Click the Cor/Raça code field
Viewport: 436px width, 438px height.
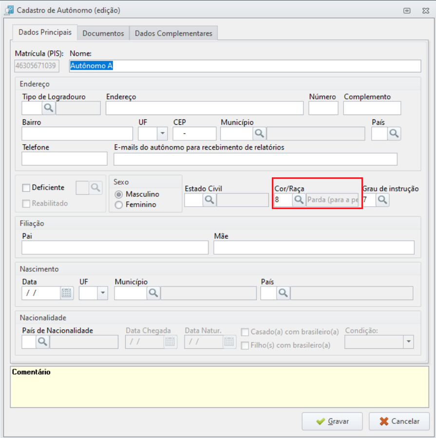click(283, 200)
